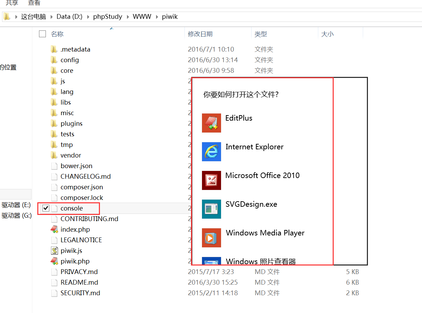Screen dimensions: 422x313
Task: Select 驱动器 (E:) in navigation pane
Action: tap(16, 205)
